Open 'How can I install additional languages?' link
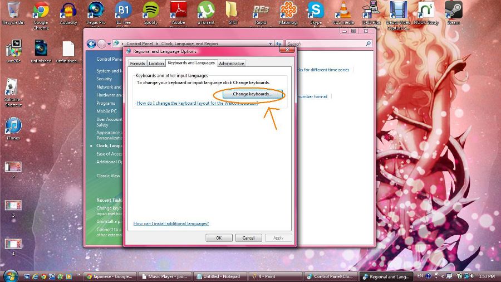501x282 pixels. (x=171, y=223)
